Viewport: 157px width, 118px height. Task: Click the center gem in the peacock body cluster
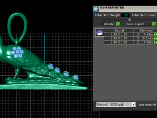click(17, 52)
